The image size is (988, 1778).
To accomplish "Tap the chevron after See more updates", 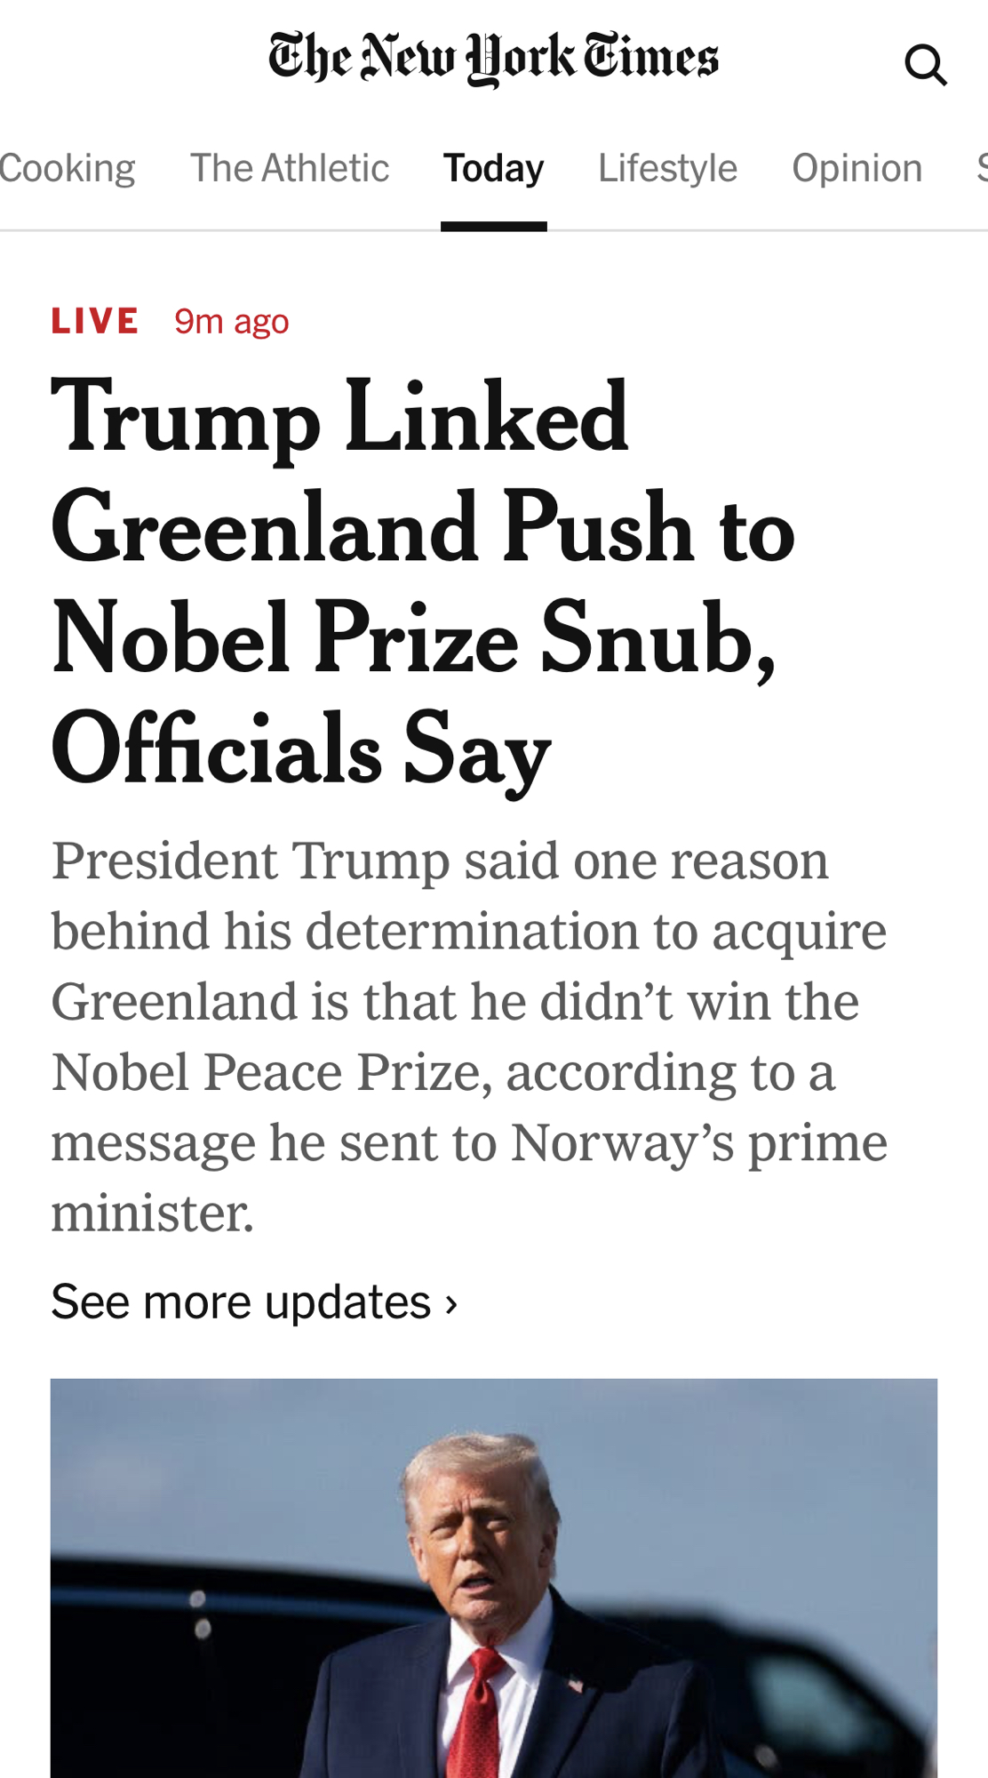I will click(x=451, y=1304).
